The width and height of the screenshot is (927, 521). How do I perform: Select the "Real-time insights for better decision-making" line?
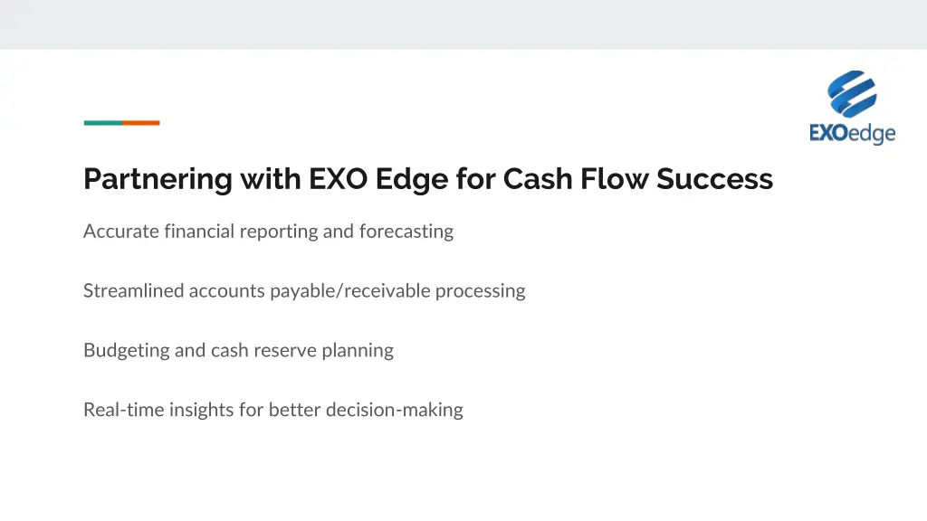coord(272,411)
